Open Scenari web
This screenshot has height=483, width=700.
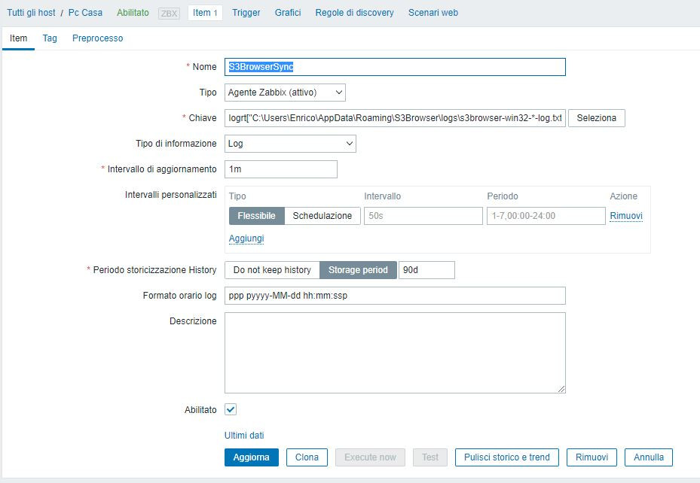(x=433, y=12)
